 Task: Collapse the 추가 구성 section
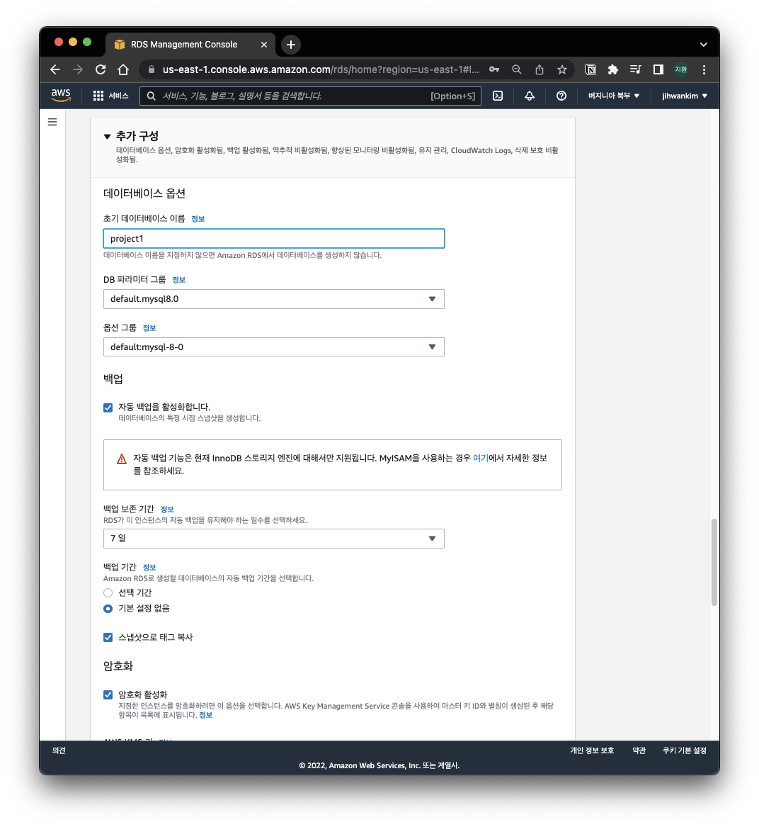tap(107, 137)
